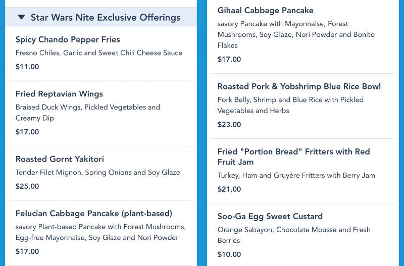Image resolution: width=404 pixels, height=266 pixels.
Task: Click the Star Wars Nite Exclusive Offerings header
Action: 100,17
